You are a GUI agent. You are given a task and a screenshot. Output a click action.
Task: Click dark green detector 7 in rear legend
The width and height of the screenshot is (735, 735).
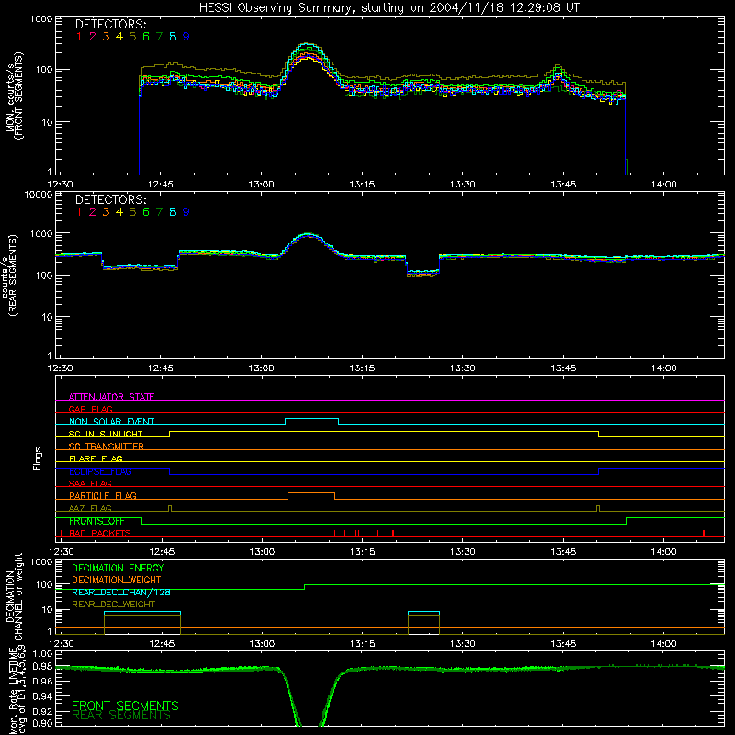tap(159, 212)
